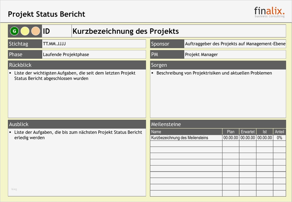Screen dimensions: 292x202
Task: Select the yellow traffic light circle
Action: tap(25, 31)
